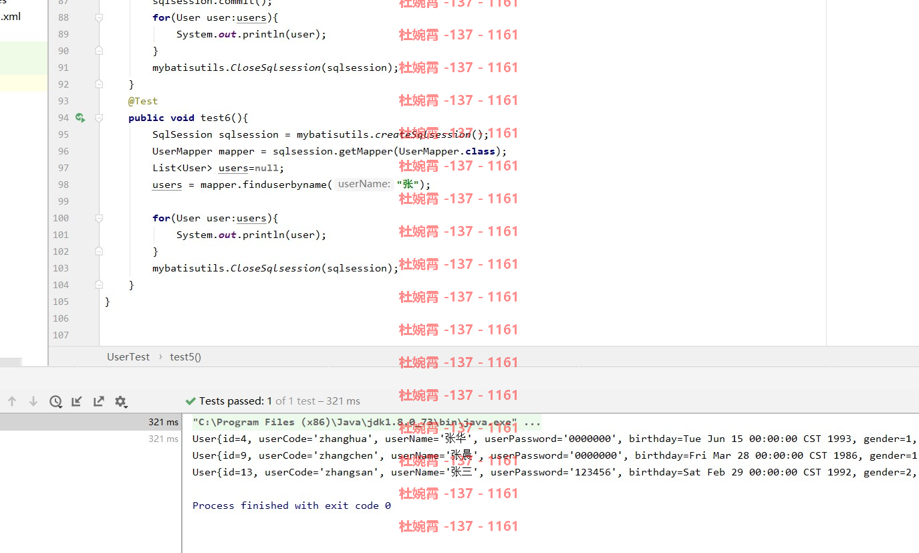Select UserTest breadcrumb

(x=128, y=357)
